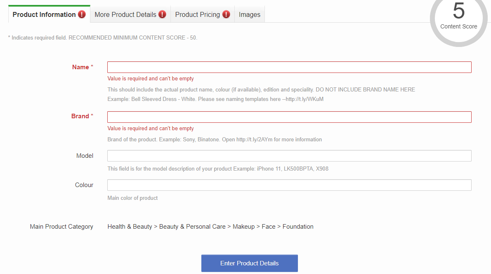Click into the Name text field

click(289, 67)
